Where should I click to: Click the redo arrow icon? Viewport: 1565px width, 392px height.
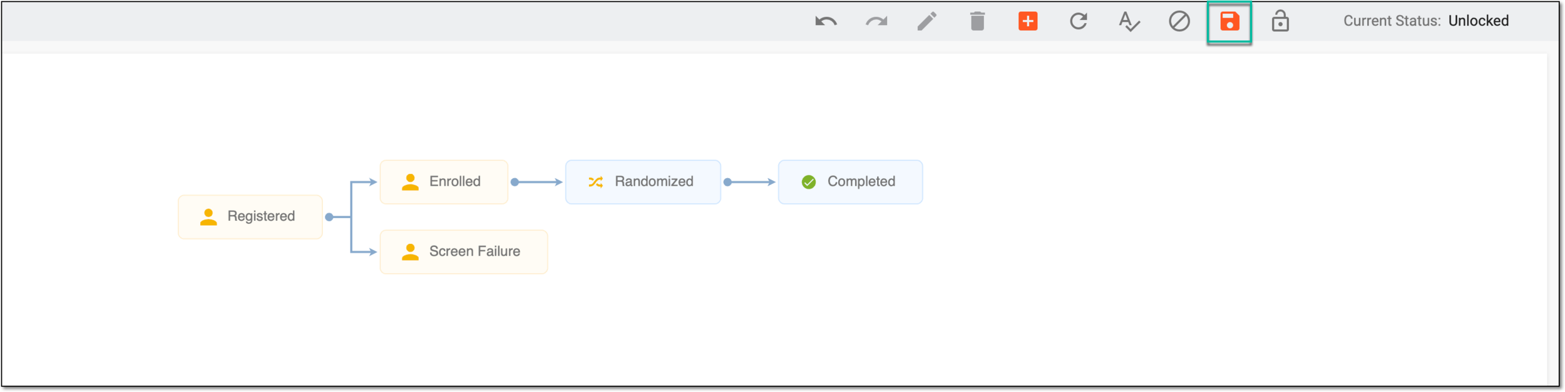876,22
